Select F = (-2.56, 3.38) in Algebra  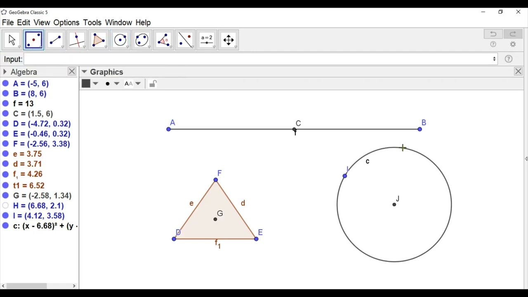click(x=41, y=144)
